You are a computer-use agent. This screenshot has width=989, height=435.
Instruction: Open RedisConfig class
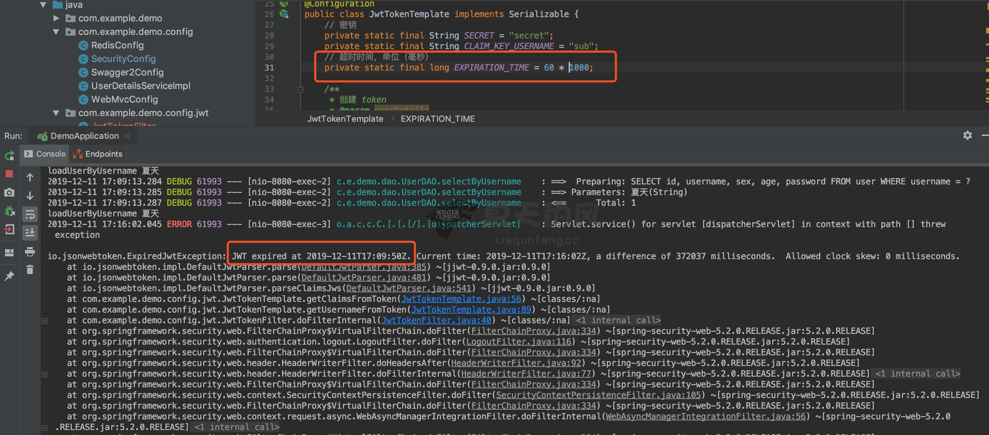click(x=117, y=45)
